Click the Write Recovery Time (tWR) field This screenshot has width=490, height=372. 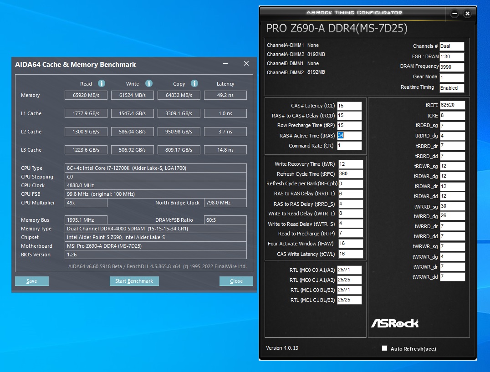(351, 164)
